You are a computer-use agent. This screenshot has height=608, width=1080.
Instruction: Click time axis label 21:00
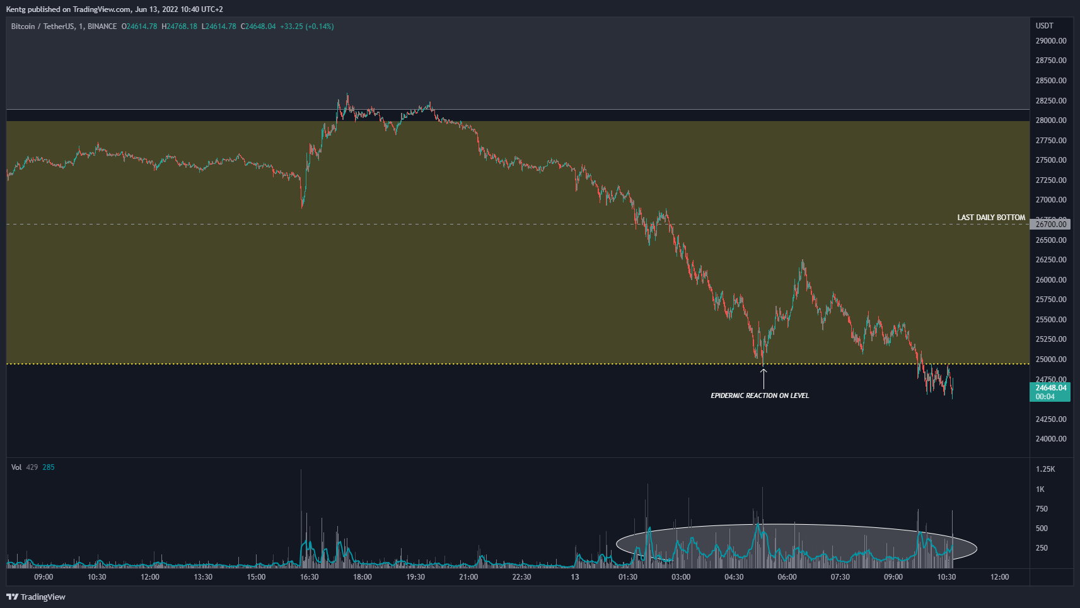point(468,577)
